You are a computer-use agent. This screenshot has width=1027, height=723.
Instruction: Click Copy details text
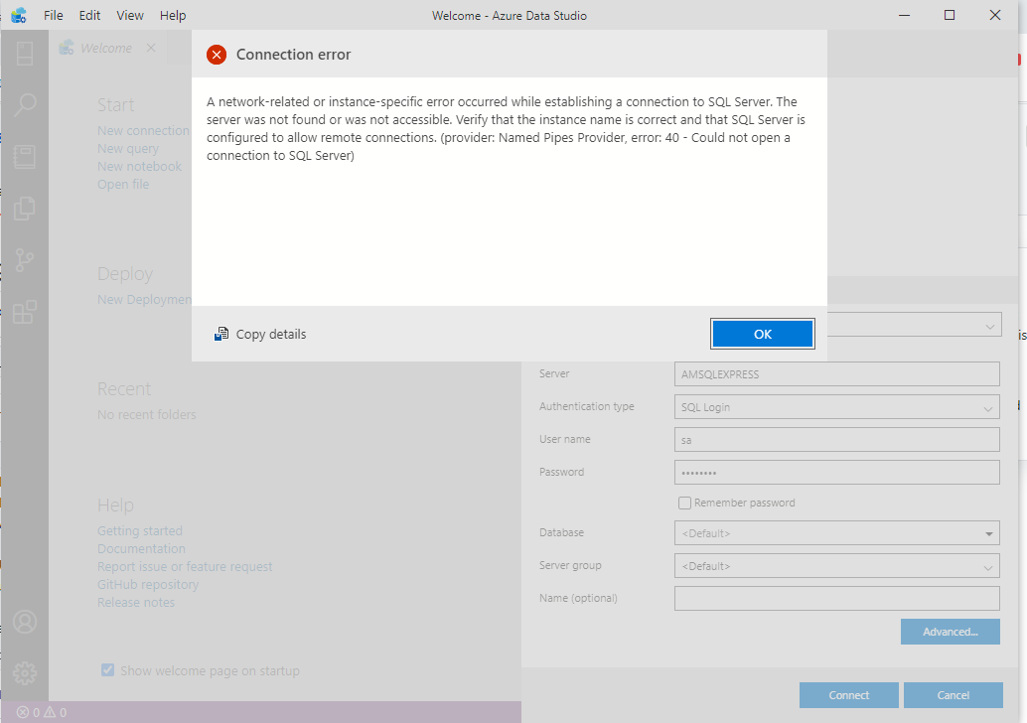[x=270, y=334]
